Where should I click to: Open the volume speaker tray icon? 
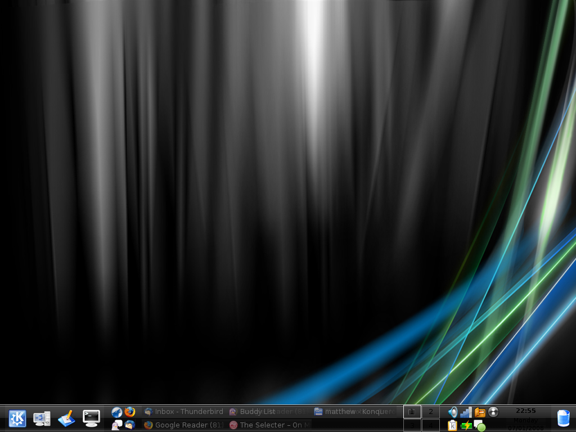click(453, 412)
